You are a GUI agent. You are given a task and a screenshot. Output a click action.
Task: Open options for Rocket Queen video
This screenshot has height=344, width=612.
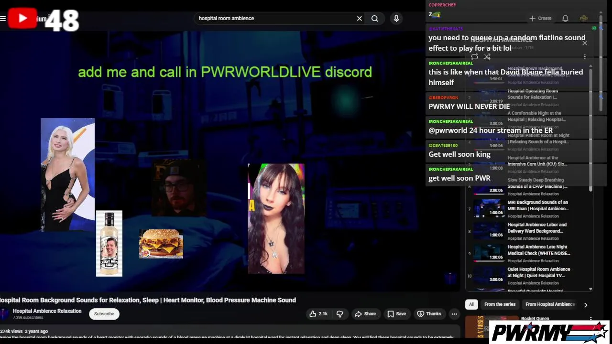coord(590,319)
